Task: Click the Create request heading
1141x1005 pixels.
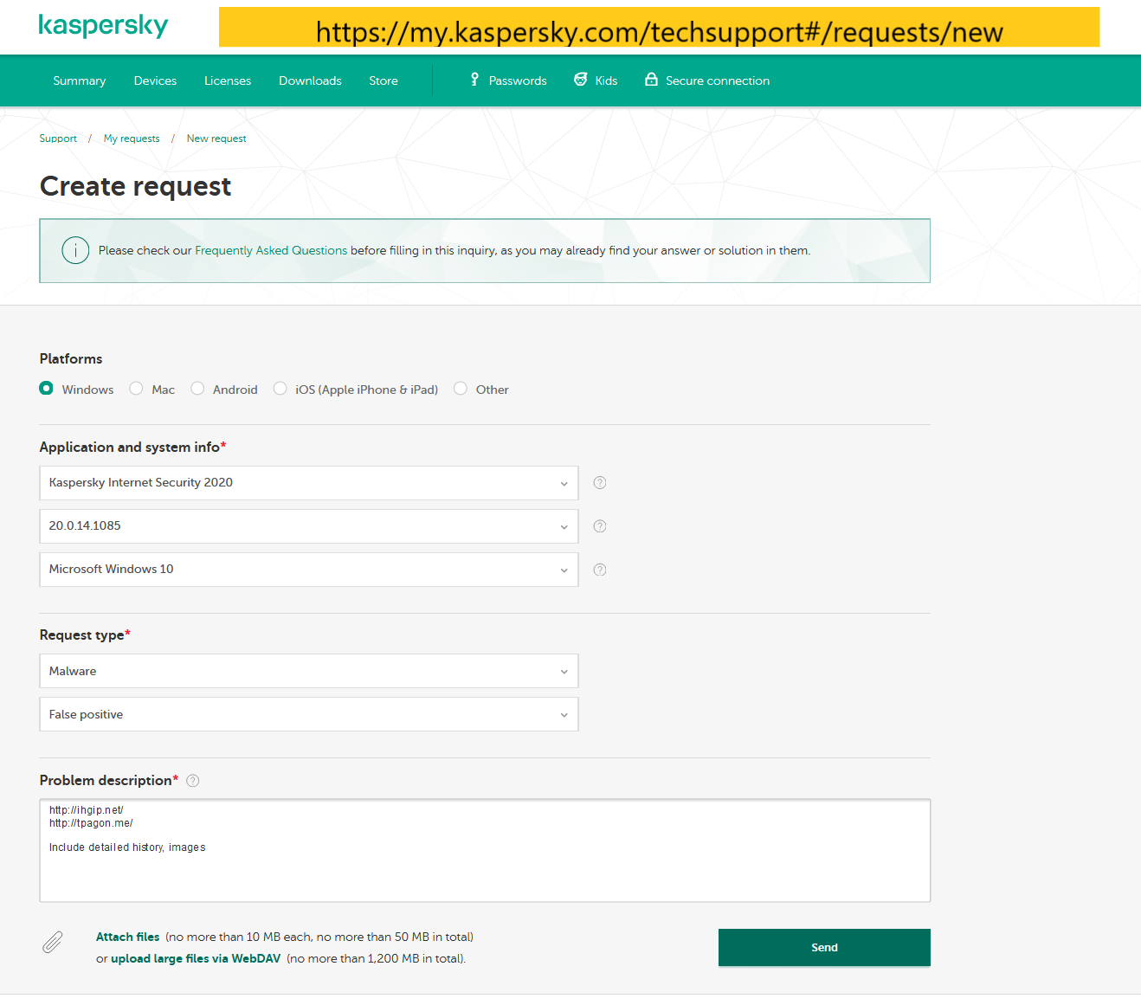Action: point(136,186)
